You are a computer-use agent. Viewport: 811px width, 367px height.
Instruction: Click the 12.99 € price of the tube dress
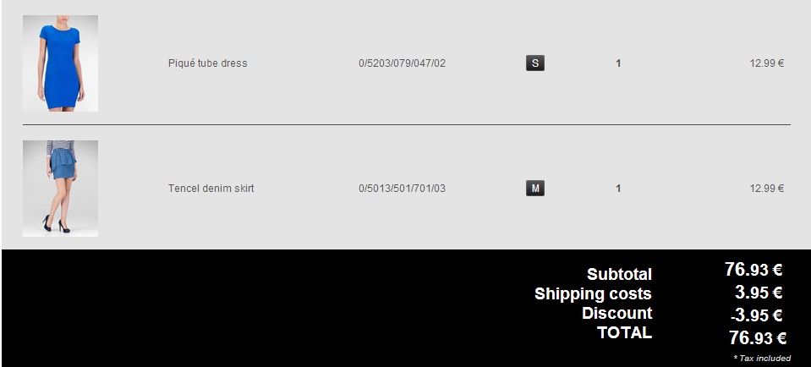coord(766,63)
